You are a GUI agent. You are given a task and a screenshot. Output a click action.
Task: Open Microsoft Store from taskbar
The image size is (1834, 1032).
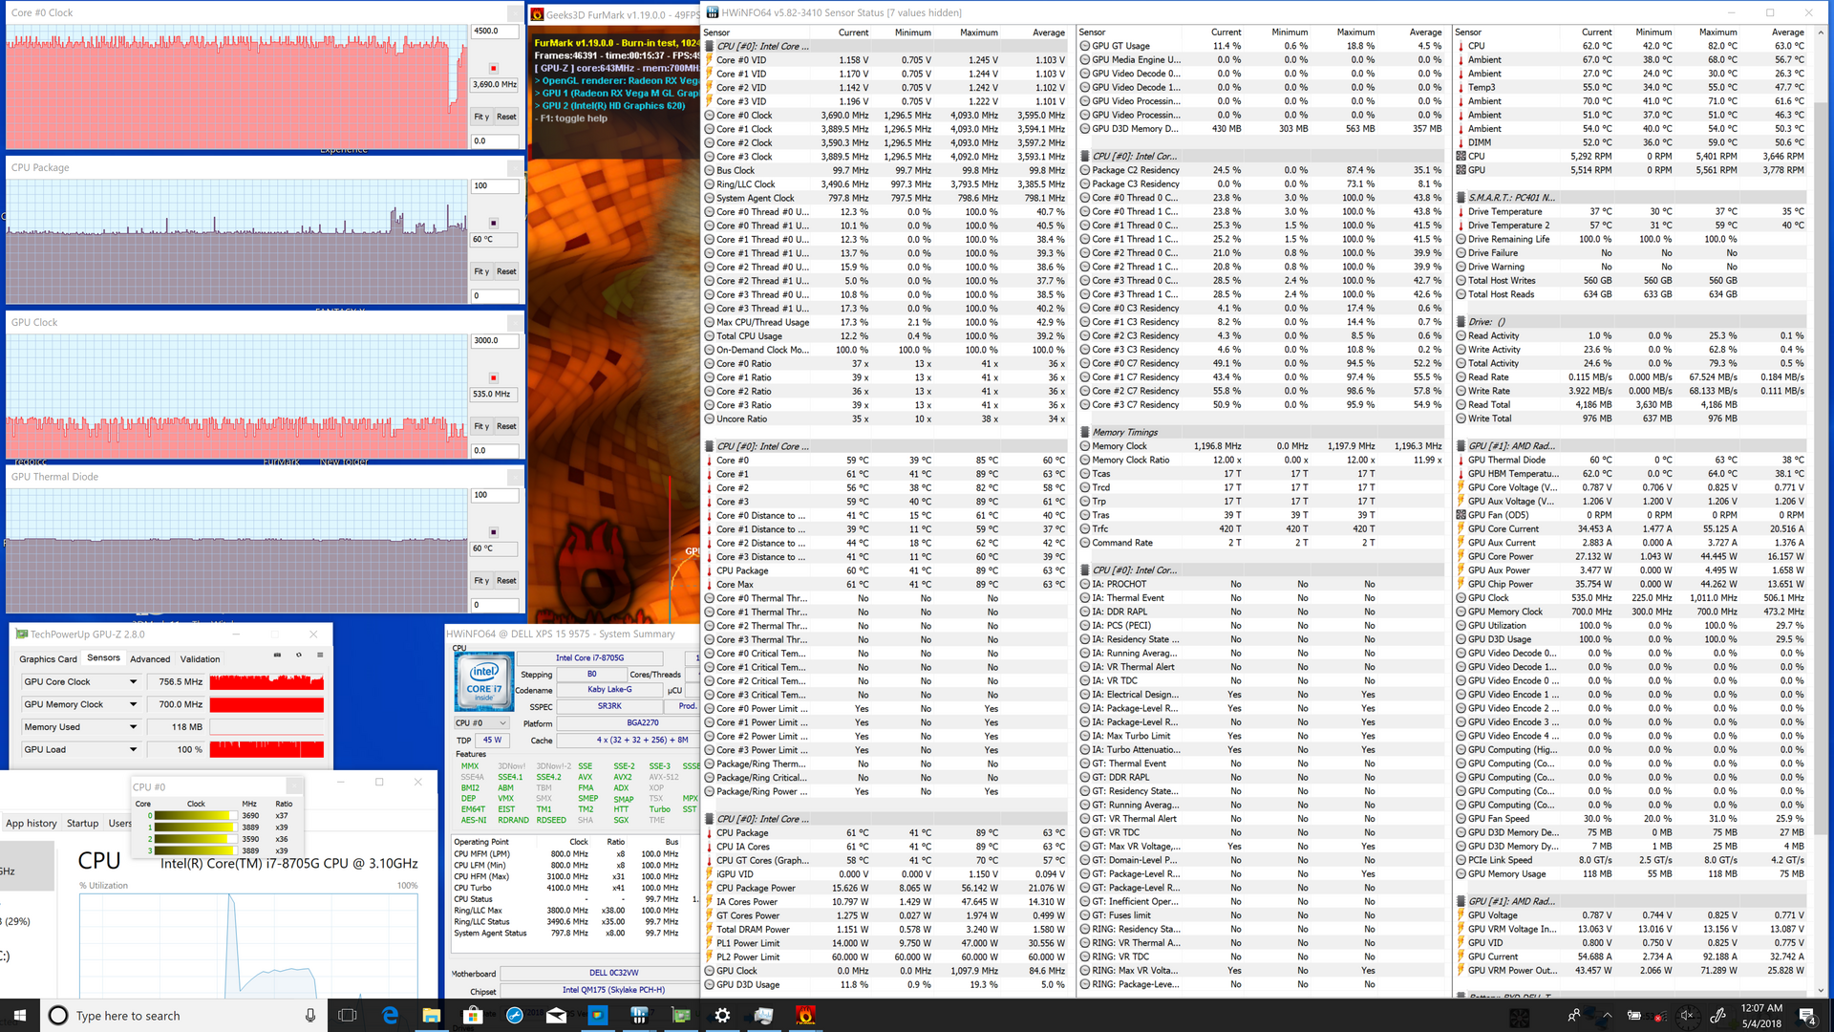click(x=473, y=1015)
